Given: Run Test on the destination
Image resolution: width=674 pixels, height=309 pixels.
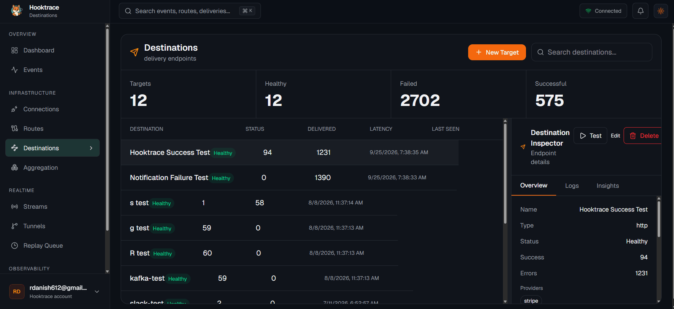Looking at the screenshot, I should (590, 136).
